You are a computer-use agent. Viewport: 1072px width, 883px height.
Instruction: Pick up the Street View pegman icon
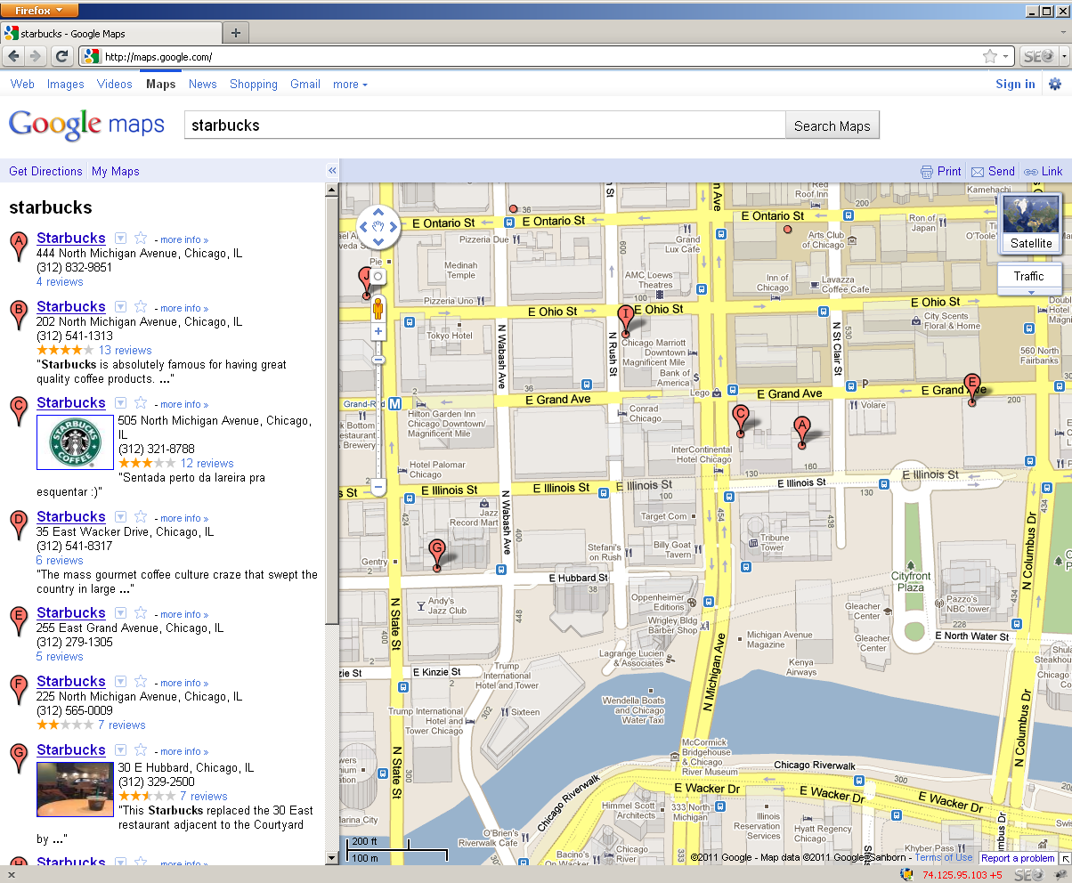[378, 309]
